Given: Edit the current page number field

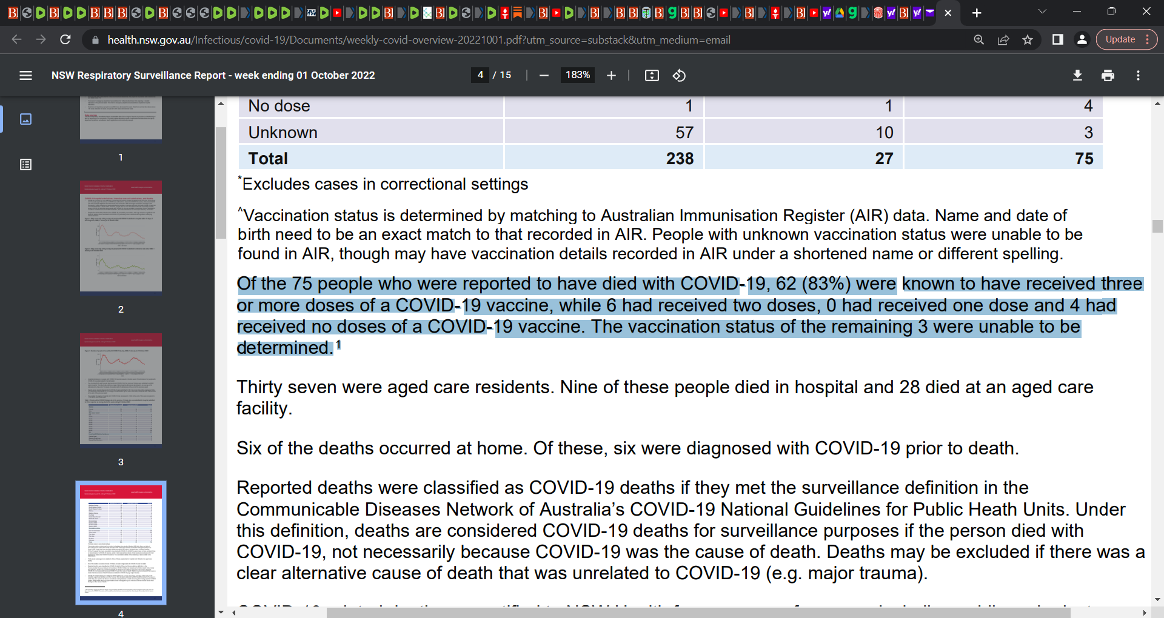Looking at the screenshot, I should [480, 75].
